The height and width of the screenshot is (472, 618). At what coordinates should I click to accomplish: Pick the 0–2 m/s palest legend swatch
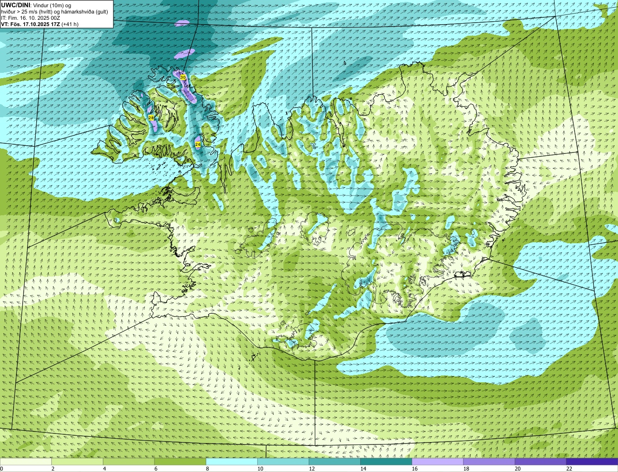click(x=26, y=461)
